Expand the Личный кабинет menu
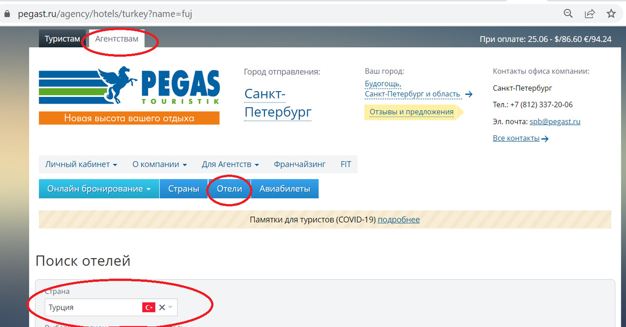 (x=81, y=164)
